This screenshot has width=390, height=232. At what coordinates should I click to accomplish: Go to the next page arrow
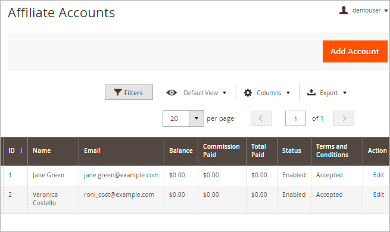click(344, 118)
